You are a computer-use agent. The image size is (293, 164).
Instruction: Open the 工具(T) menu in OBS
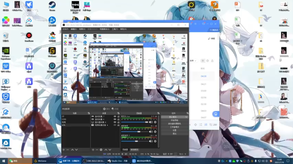coord(115,29)
